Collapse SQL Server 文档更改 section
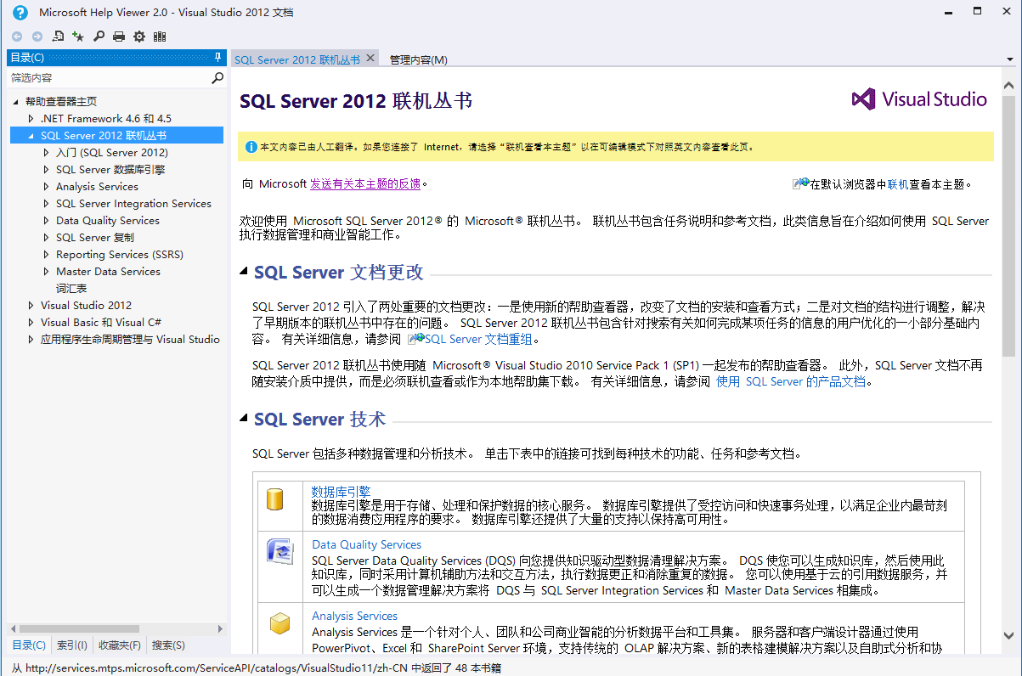This screenshot has width=1022, height=676. (245, 273)
